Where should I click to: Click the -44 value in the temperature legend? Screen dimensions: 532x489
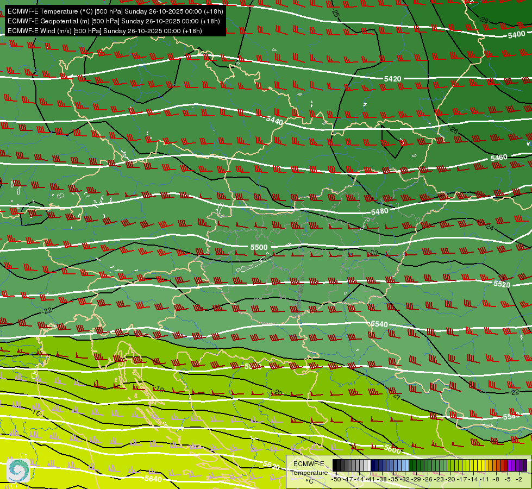click(359, 480)
